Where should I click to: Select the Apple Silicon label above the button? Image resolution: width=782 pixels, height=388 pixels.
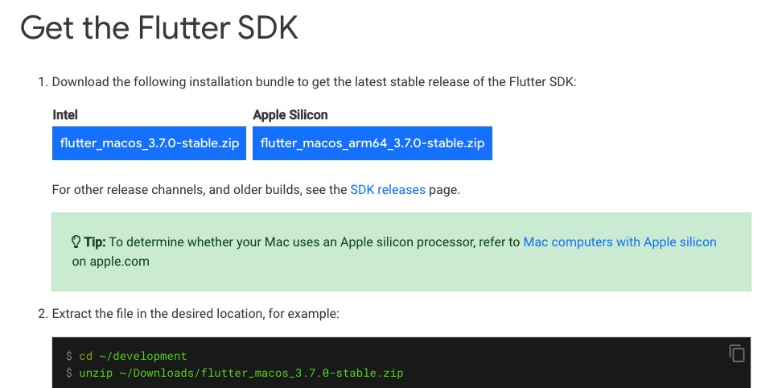pos(290,114)
